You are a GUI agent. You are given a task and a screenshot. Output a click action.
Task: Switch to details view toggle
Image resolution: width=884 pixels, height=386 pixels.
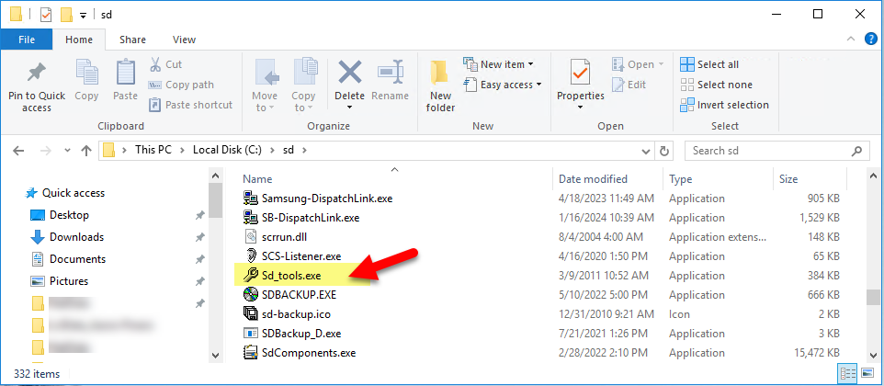[845, 372]
